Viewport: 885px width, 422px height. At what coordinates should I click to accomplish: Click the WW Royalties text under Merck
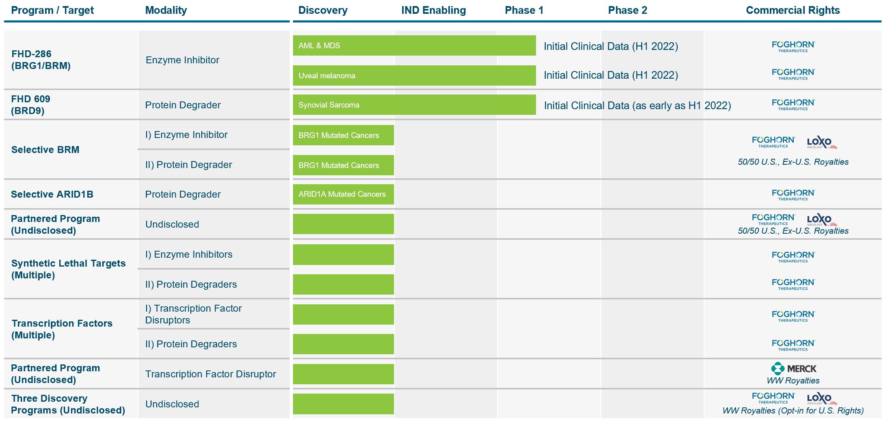pyautogui.click(x=793, y=381)
